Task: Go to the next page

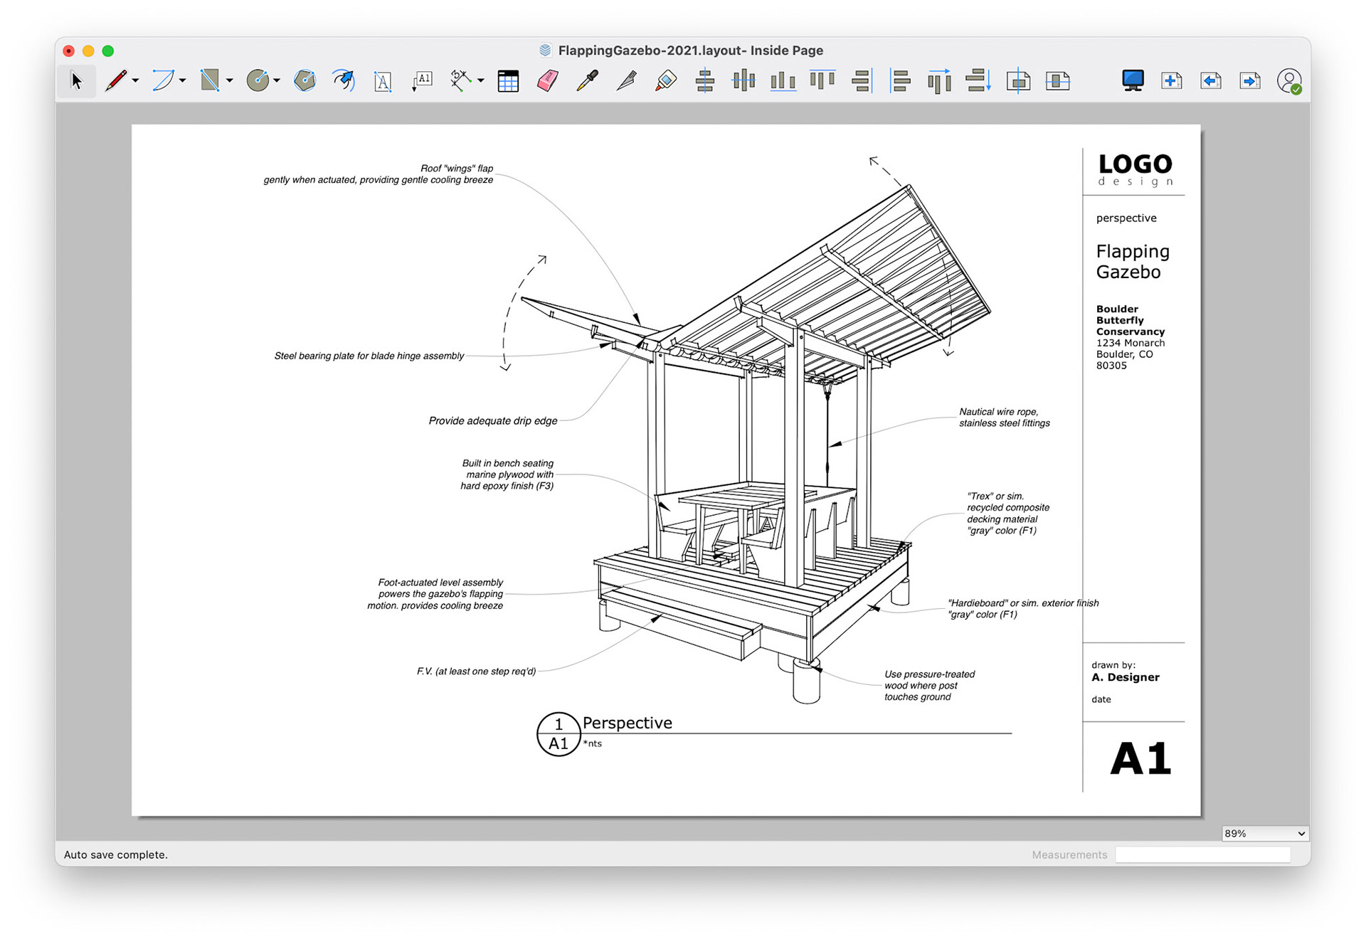Action: tap(1249, 80)
